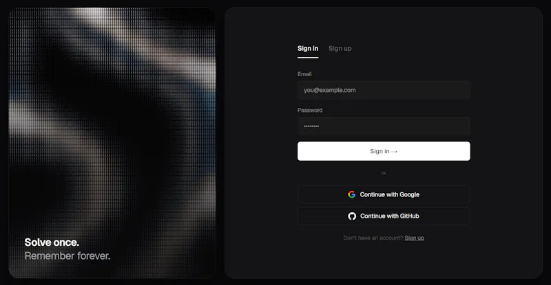Screen dimensions: 551x285
Task: Click the Email field label
Action: pyautogui.click(x=304, y=74)
